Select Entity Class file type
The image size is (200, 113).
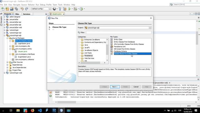coord(118,40)
